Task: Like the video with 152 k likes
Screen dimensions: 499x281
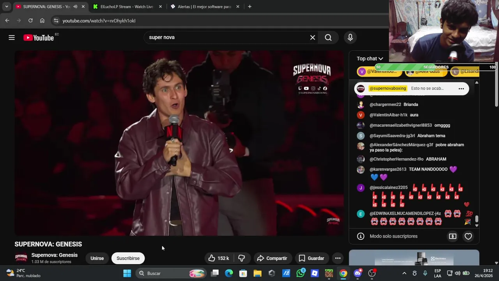Action: [218, 258]
